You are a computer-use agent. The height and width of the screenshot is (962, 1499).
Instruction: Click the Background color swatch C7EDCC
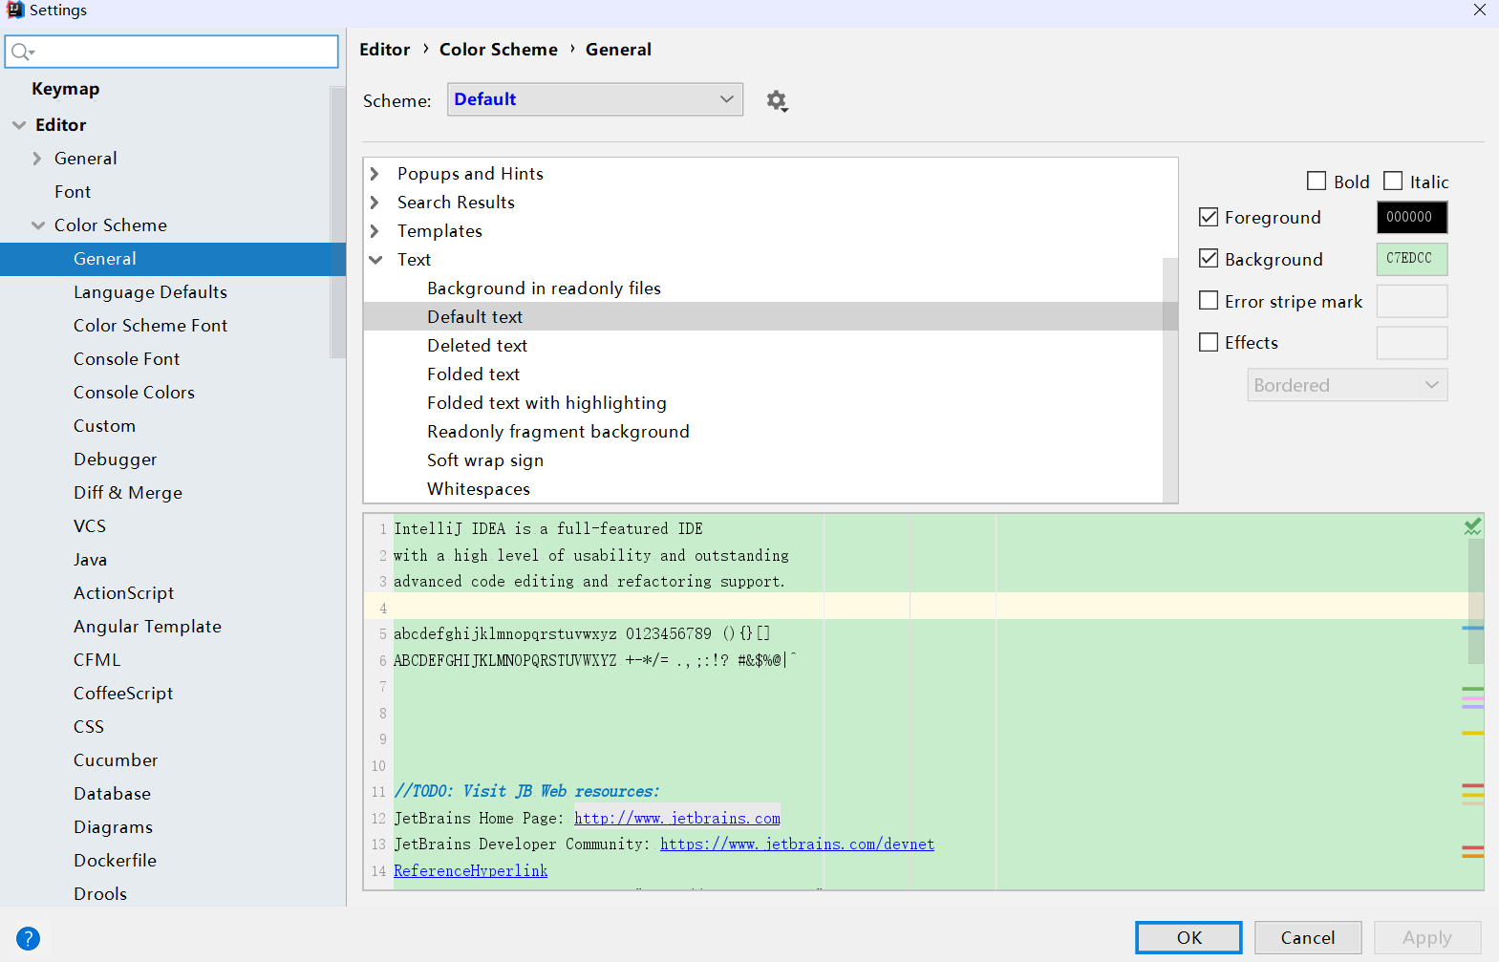pos(1412,259)
